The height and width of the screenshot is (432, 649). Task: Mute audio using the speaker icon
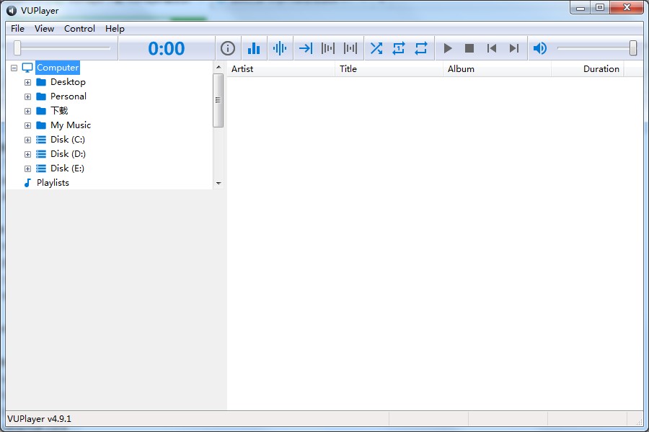pyautogui.click(x=539, y=48)
